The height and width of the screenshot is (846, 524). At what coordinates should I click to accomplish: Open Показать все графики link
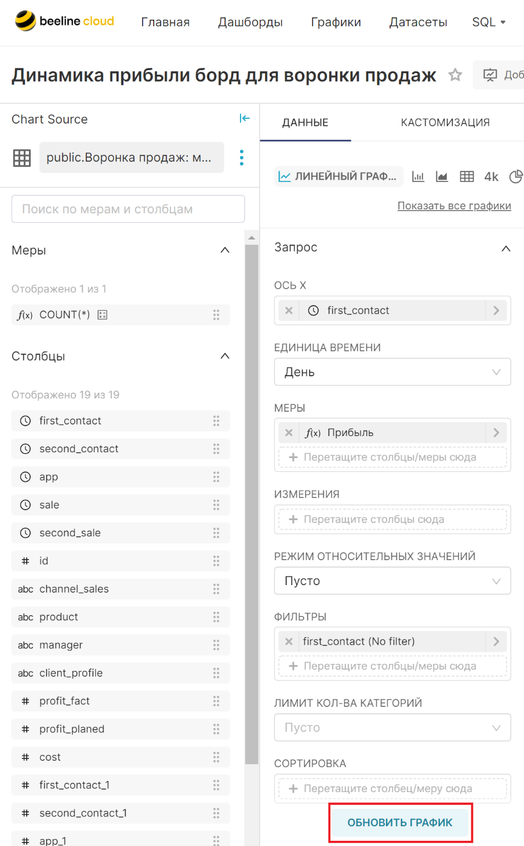pyautogui.click(x=454, y=206)
